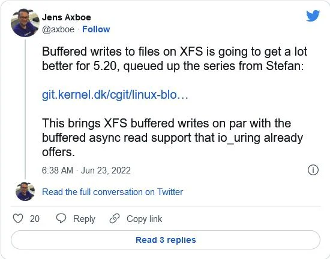The image size is (330, 259).
Task: Click the chain link copy icon
Action: tap(115, 218)
